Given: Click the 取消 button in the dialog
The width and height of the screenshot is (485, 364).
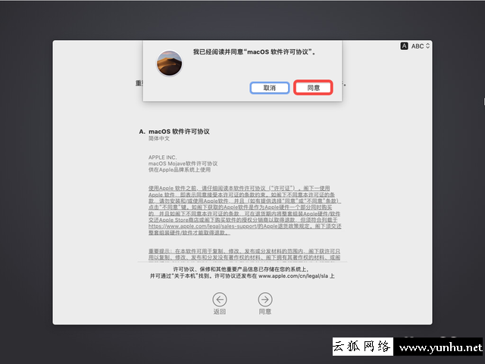Looking at the screenshot, I should click(x=270, y=88).
